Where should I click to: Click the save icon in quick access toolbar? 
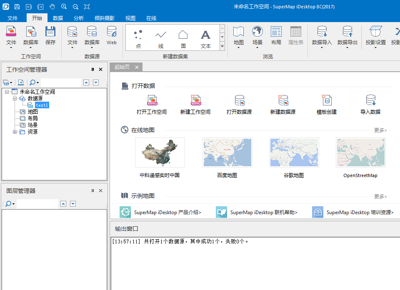pyautogui.click(x=17, y=7)
